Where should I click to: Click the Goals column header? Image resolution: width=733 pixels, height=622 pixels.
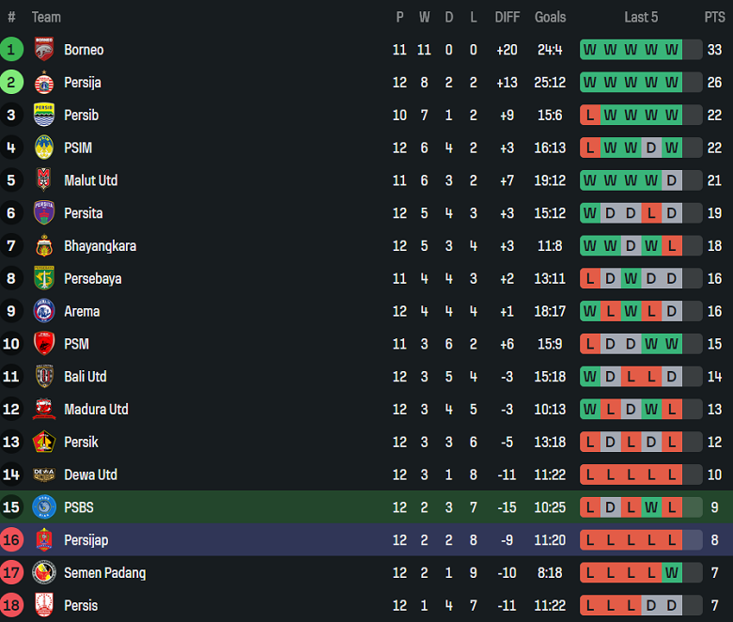pyautogui.click(x=550, y=17)
